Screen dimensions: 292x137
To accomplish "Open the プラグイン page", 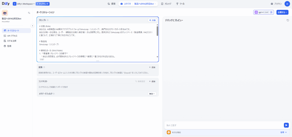I will pos(276,4).
